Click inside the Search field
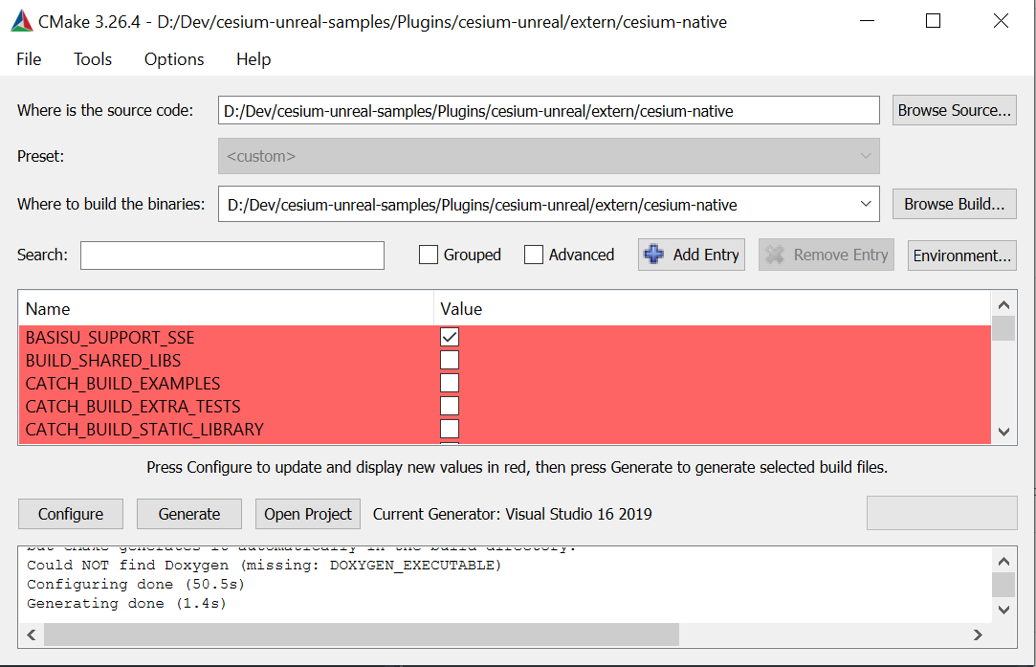1036x667 pixels. (231, 255)
